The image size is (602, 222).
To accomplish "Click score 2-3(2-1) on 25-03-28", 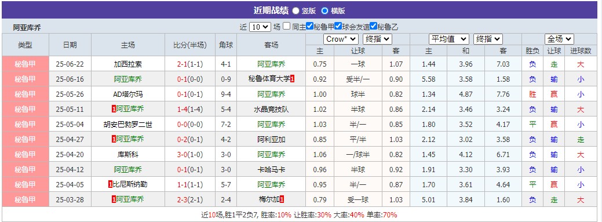I will point(190,200).
